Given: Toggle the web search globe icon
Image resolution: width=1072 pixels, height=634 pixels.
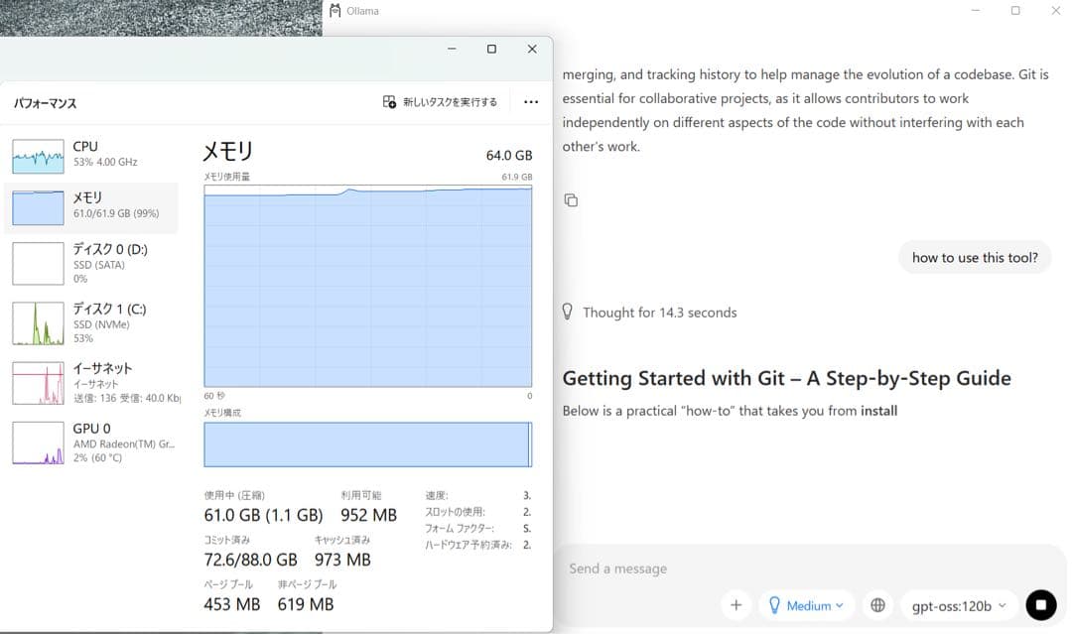Looking at the screenshot, I should pos(877,604).
